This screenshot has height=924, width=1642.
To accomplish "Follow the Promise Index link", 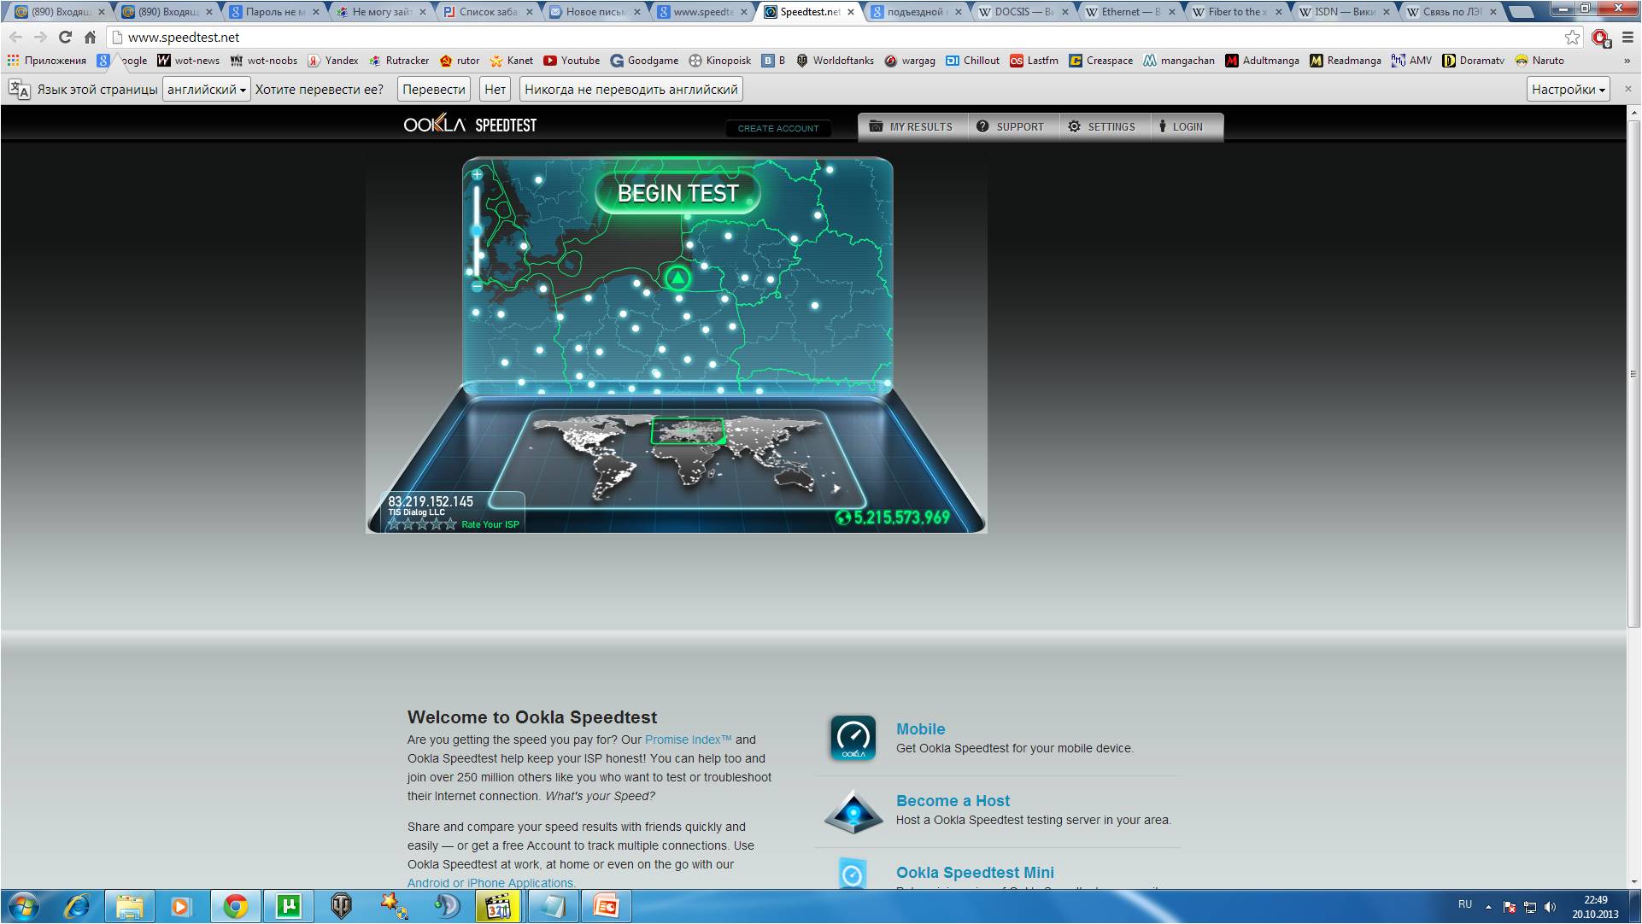I will pyautogui.click(x=689, y=740).
